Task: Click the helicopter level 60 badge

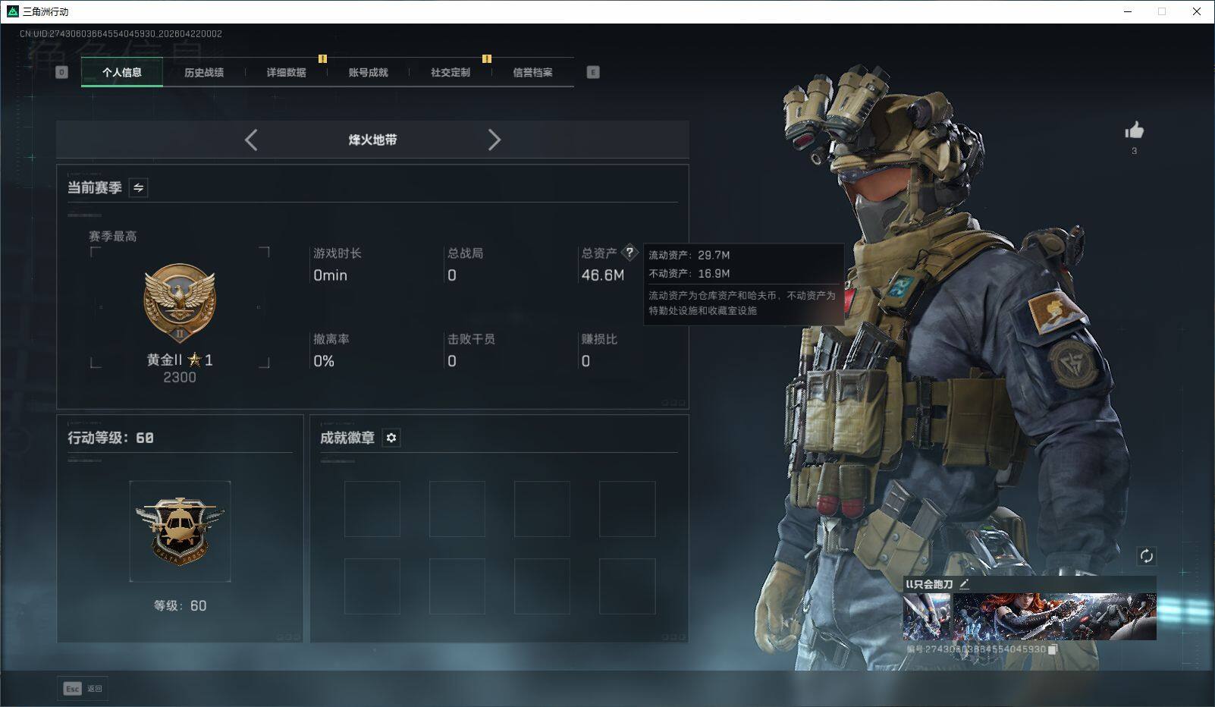Action: pos(180,531)
